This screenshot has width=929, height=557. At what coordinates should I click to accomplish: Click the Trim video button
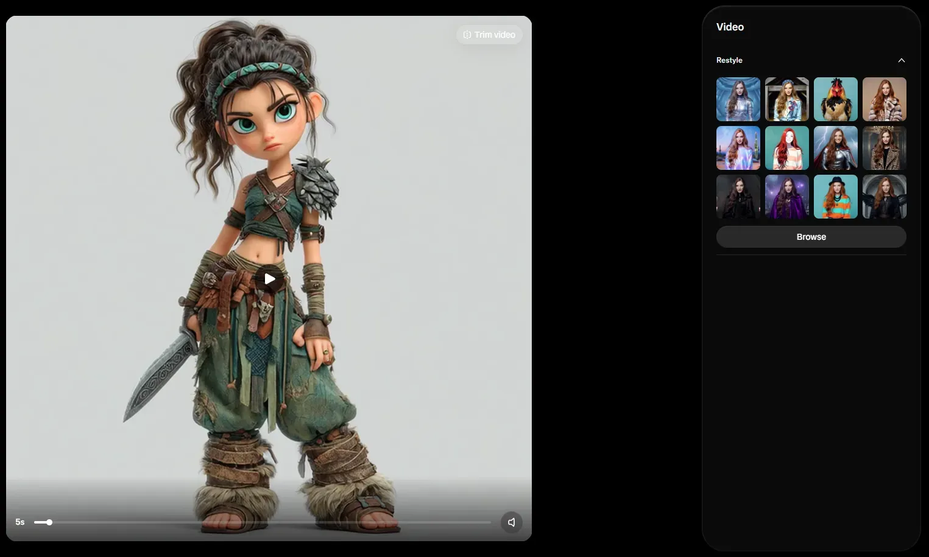click(489, 35)
